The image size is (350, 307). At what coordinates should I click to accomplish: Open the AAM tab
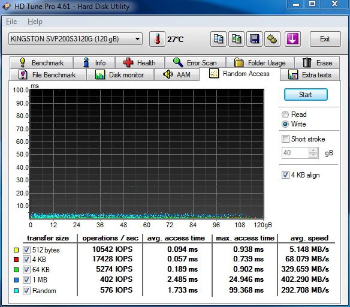click(177, 74)
